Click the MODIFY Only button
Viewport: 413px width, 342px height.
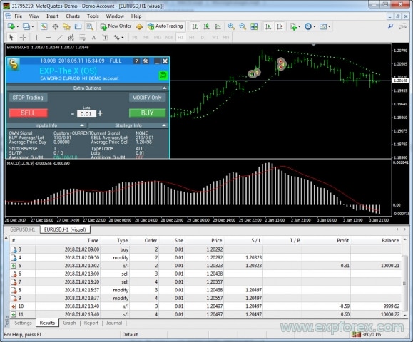[147, 98]
